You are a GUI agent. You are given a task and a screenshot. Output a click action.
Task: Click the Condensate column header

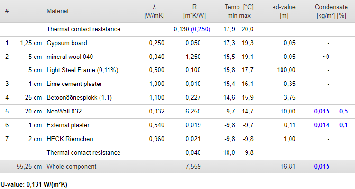pyautogui.click(x=331, y=11)
